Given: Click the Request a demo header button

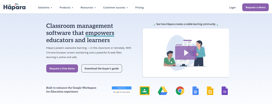Looking at the screenshot, I should tap(256, 7).
